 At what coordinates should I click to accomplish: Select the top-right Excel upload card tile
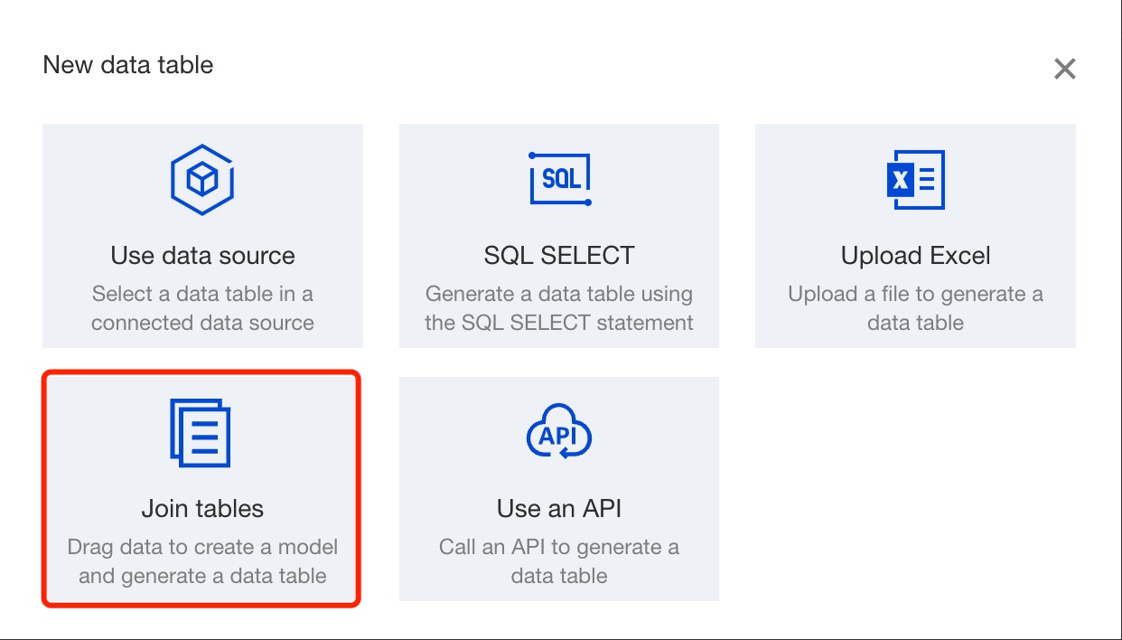pyautogui.click(x=915, y=236)
